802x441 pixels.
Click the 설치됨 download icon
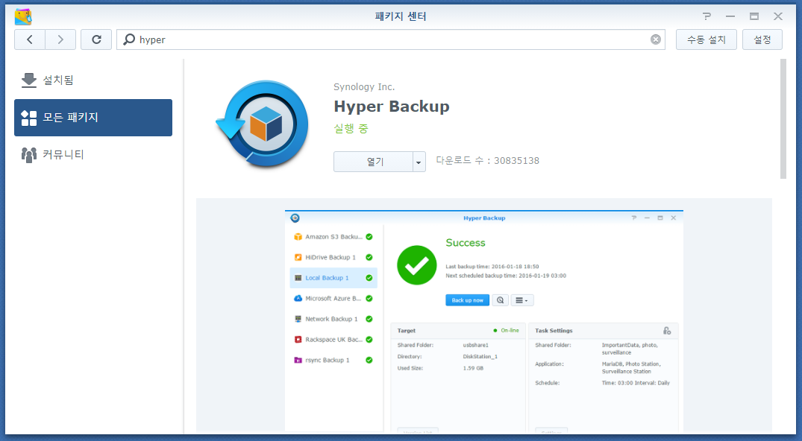pyautogui.click(x=29, y=80)
